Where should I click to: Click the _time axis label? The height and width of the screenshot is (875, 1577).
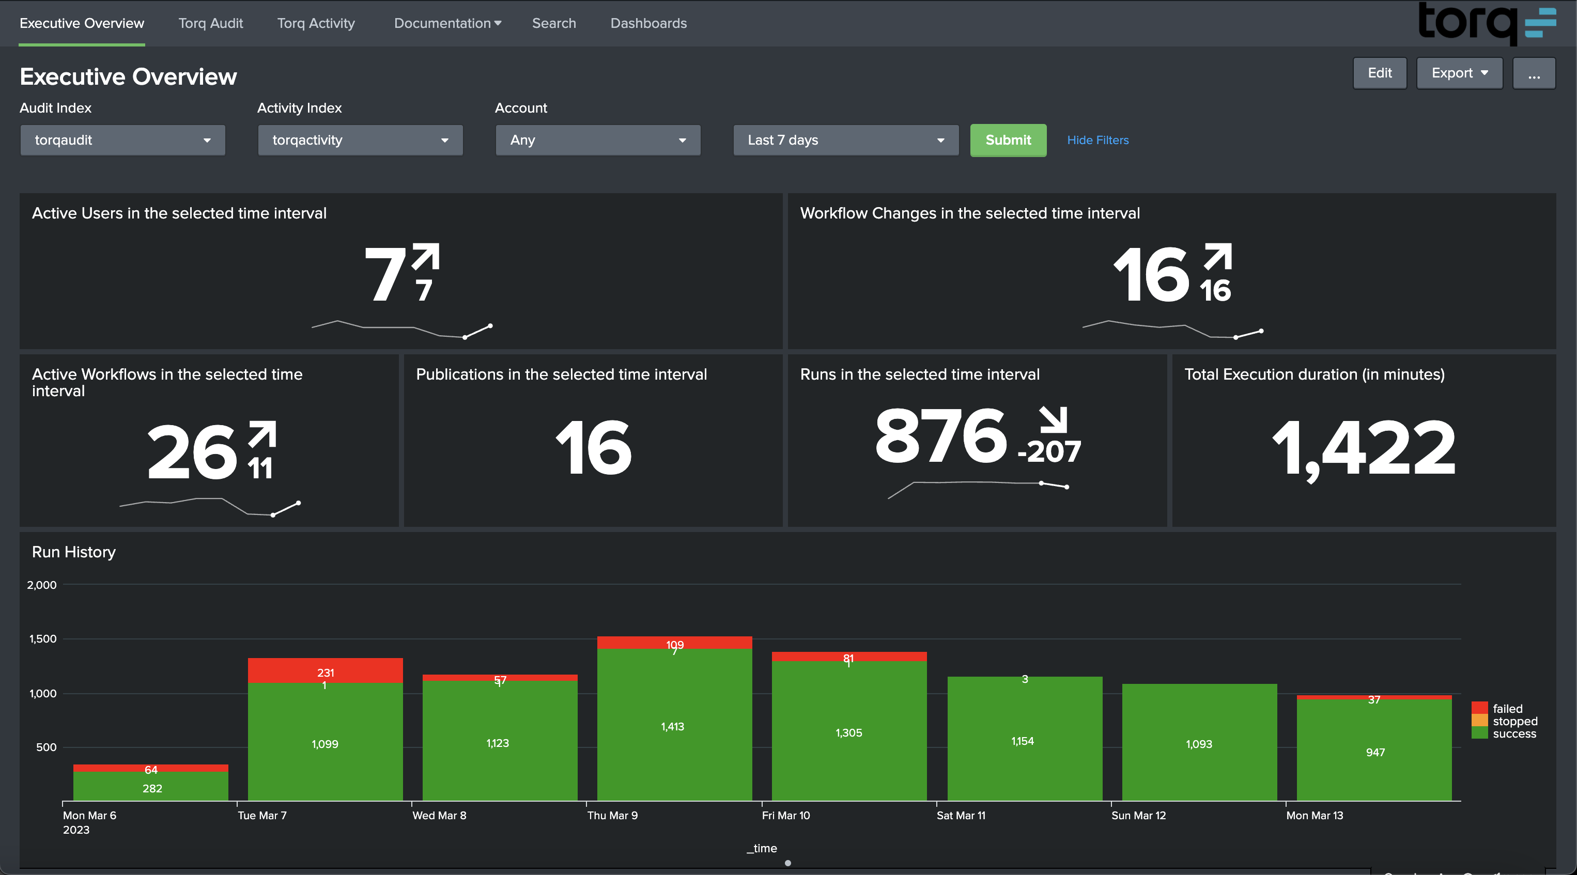click(x=762, y=848)
